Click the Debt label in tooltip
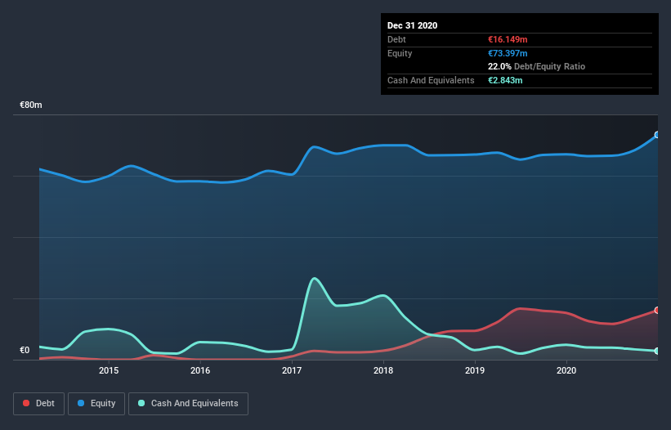The image size is (671, 430). click(x=396, y=39)
